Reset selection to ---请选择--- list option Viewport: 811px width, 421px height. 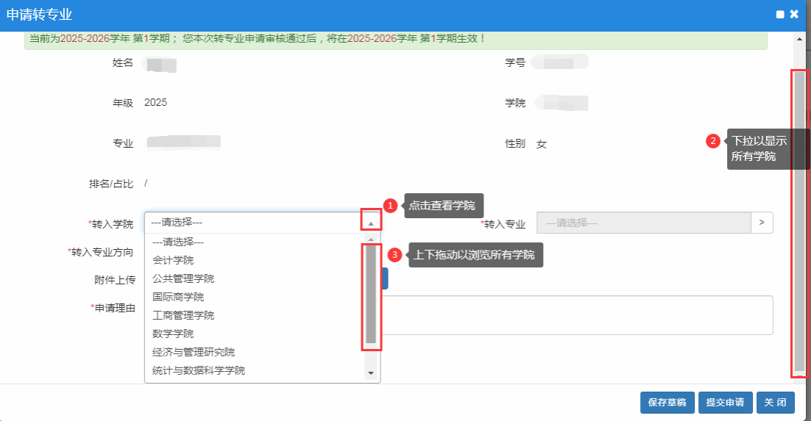pyautogui.click(x=177, y=242)
